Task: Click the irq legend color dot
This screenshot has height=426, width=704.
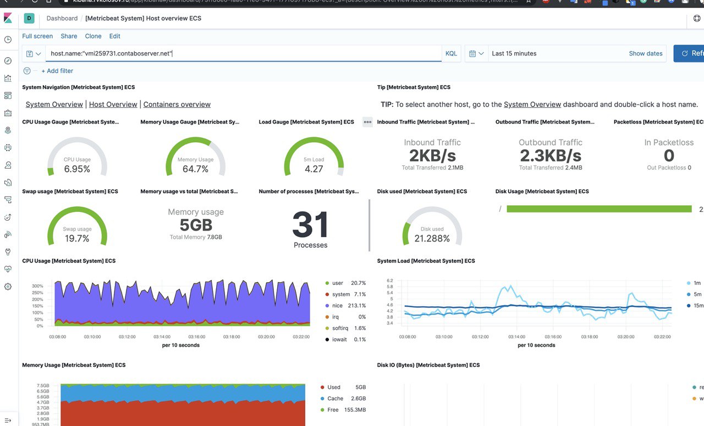Action: pos(327,317)
